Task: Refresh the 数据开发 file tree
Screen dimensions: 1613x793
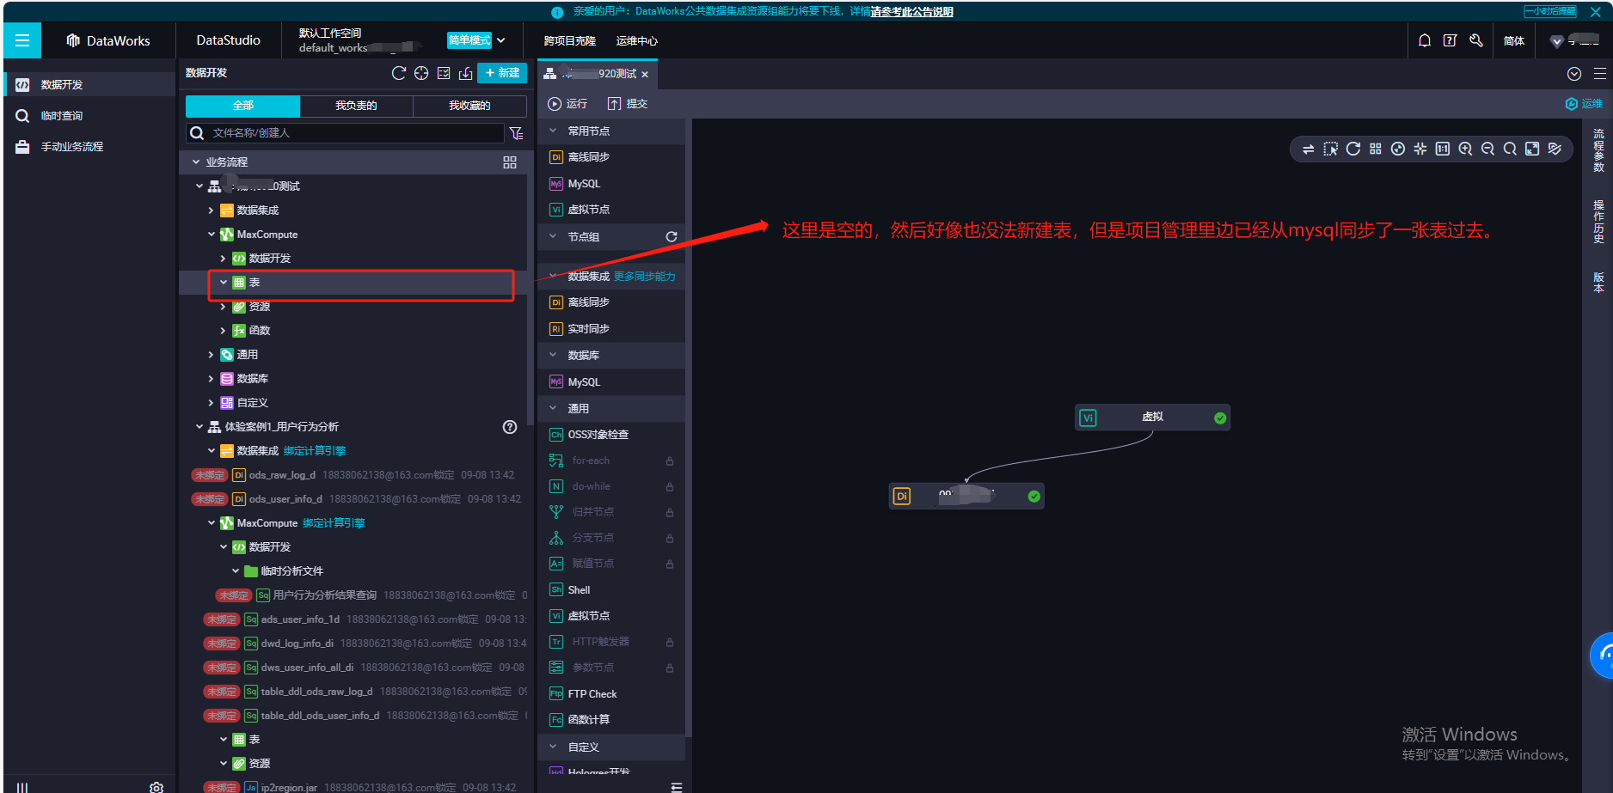Action: [399, 73]
